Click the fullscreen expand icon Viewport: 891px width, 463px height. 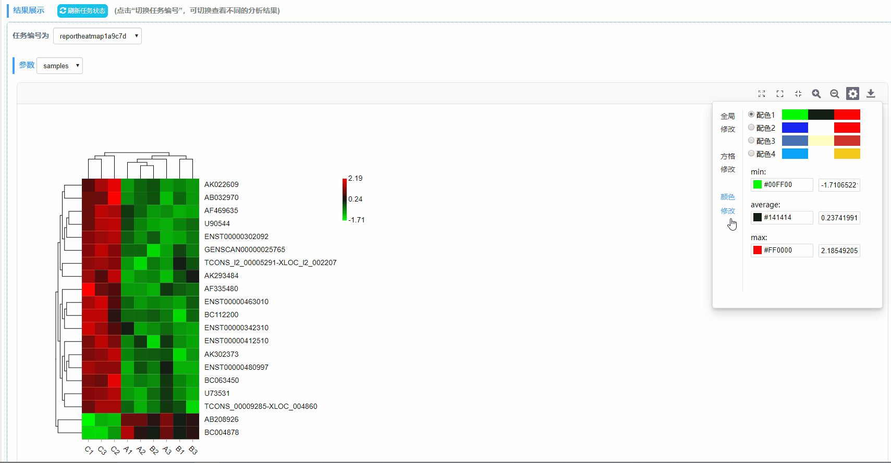pos(780,94)
